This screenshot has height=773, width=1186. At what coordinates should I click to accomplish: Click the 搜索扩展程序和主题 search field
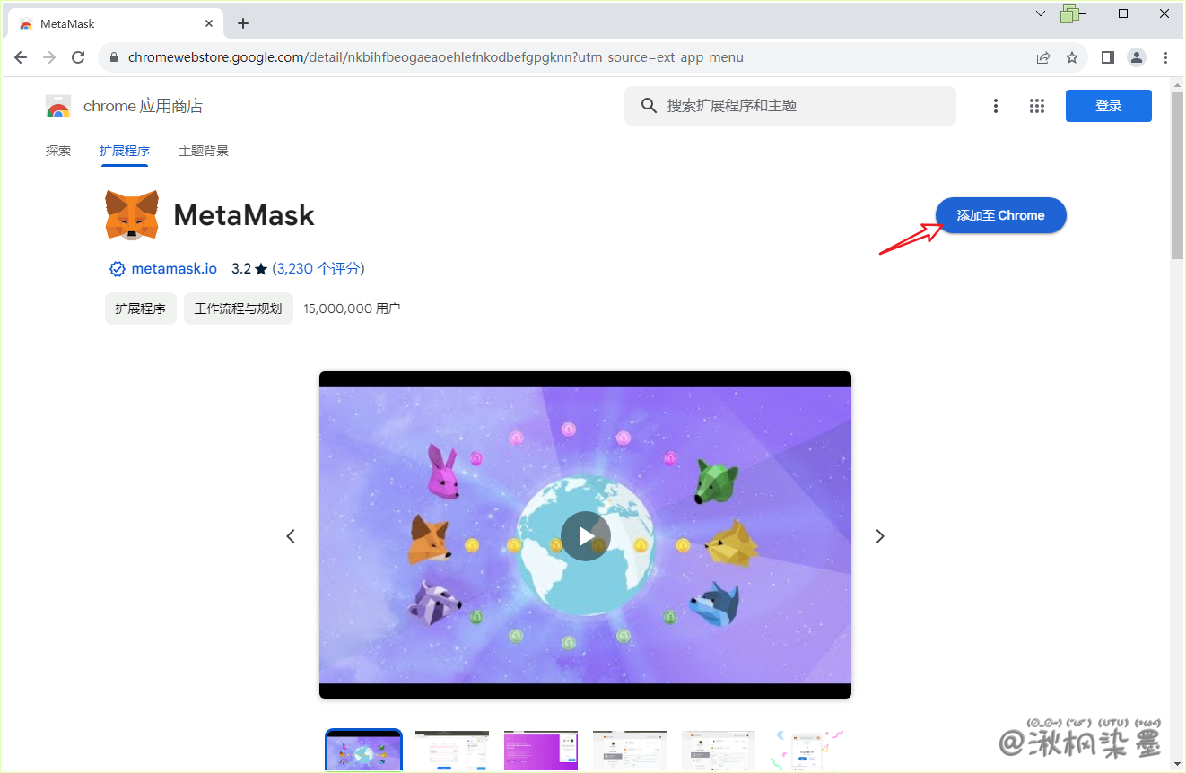point(789,106)
